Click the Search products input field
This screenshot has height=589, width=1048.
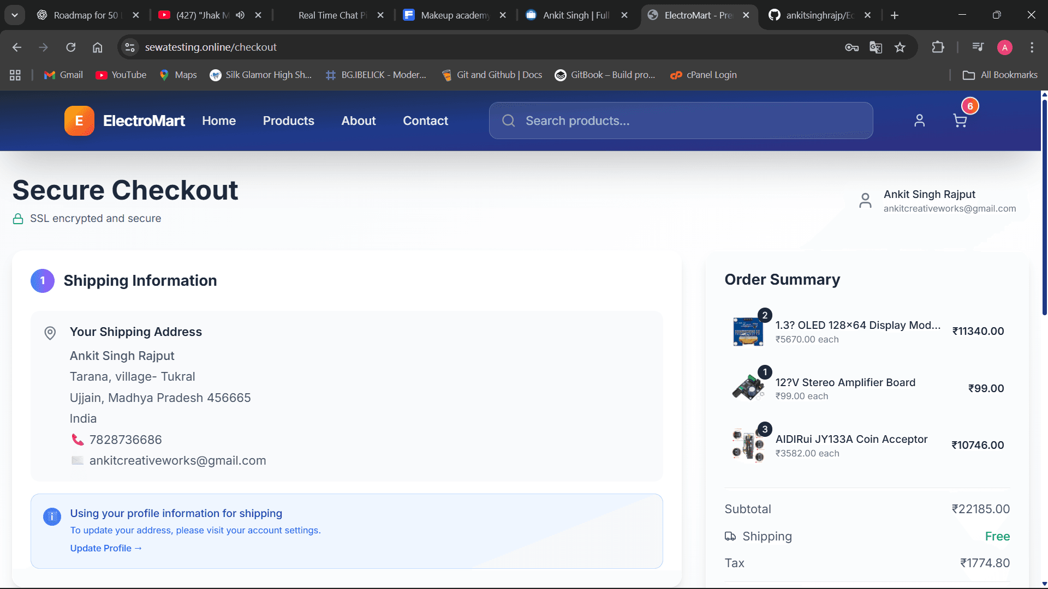[x=688, y=121]
